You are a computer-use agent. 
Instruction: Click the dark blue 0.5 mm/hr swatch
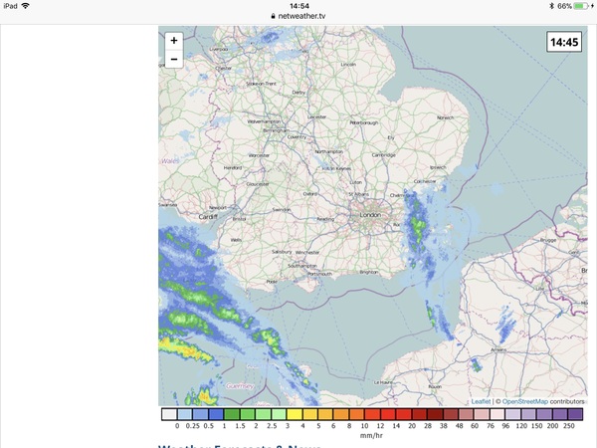pyautogui.click(x=216, y=414)
